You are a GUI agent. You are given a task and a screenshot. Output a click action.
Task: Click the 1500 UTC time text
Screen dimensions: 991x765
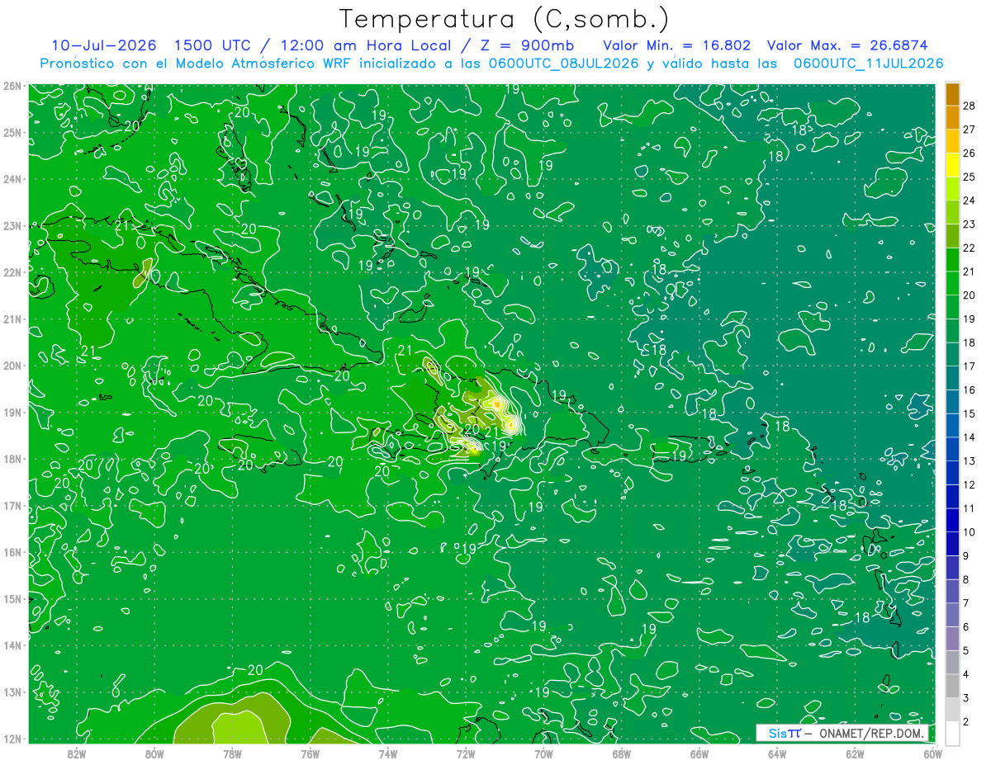[x=211, y=45]
